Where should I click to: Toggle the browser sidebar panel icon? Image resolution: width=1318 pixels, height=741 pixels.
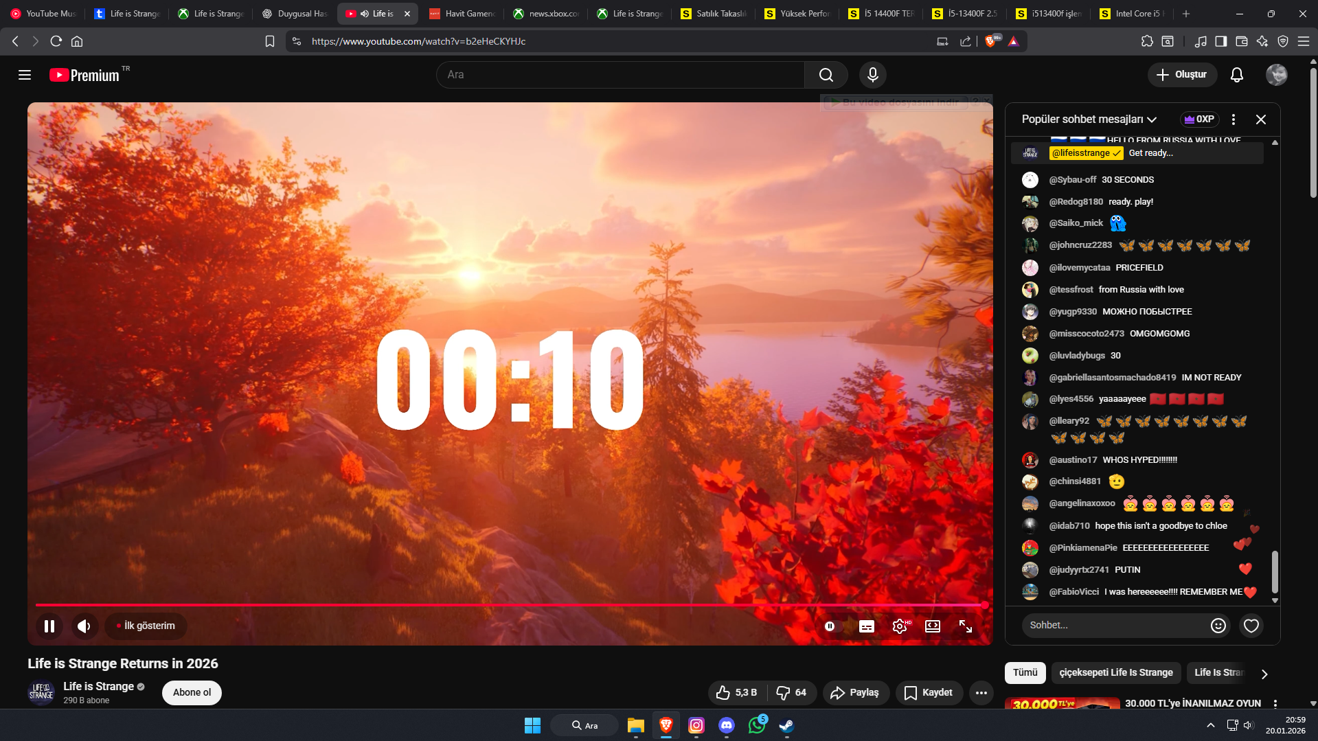click(x=1220, y=41)
